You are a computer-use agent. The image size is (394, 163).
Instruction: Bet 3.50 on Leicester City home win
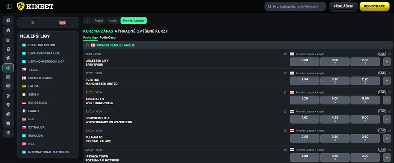[x=305, y=62]
